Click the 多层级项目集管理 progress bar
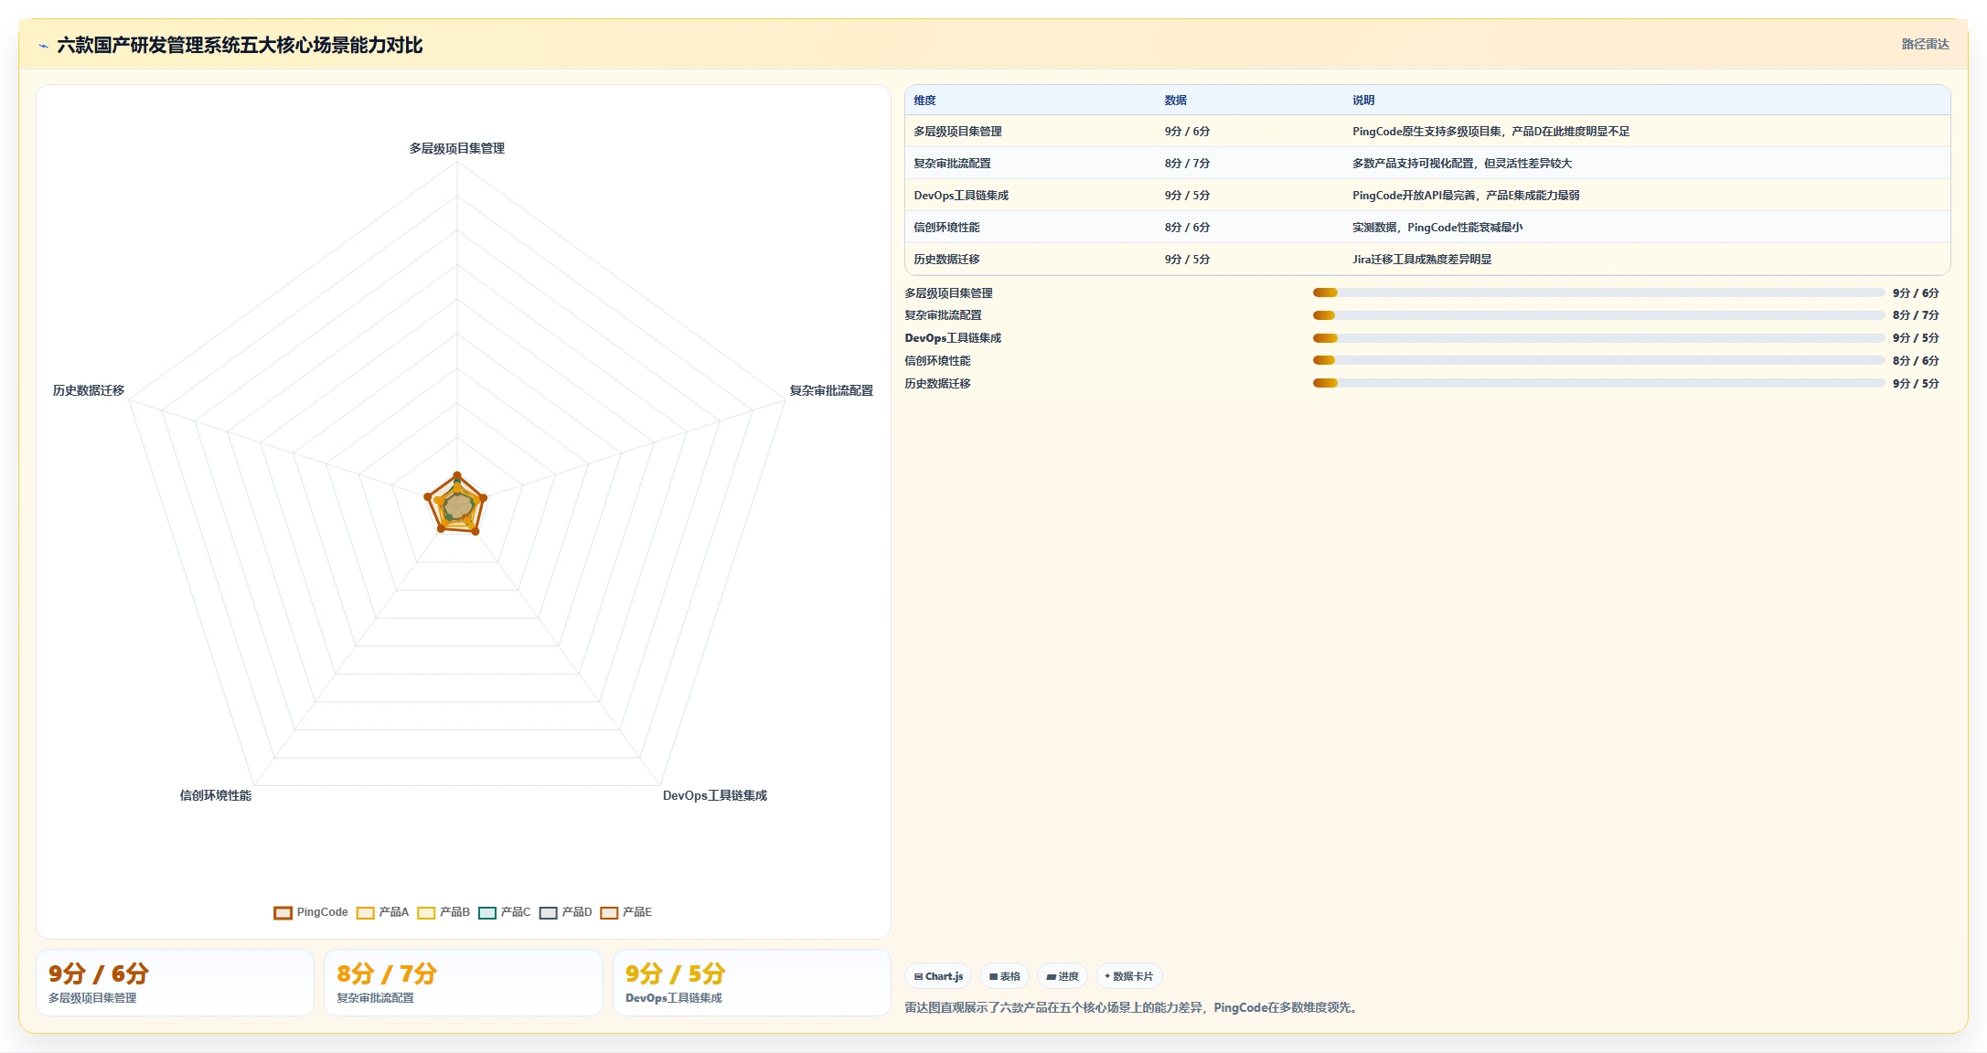Image resolution: width=1987 pixels, height=1053 pixels. point(1598,292)
